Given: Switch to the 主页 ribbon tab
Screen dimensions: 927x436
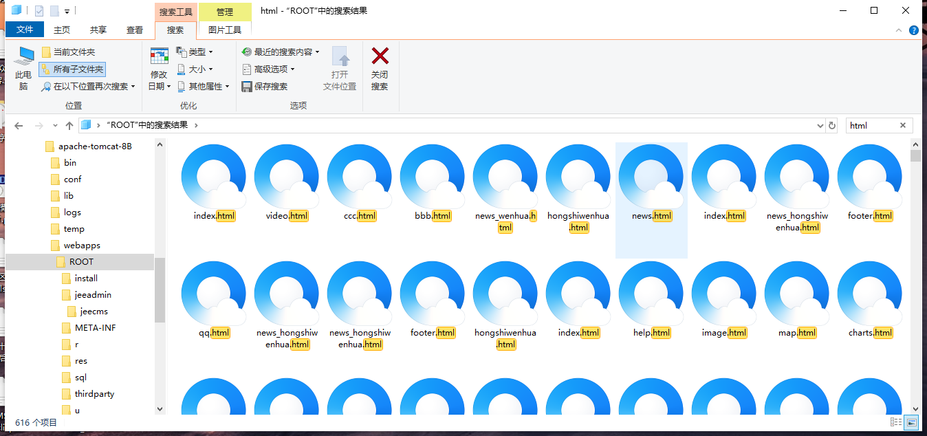Looking at the screenshot, I should coord(62,30).
